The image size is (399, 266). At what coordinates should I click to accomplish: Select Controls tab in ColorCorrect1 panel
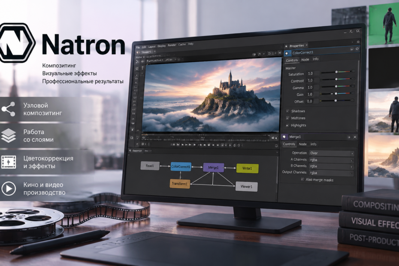pos(292,60)
